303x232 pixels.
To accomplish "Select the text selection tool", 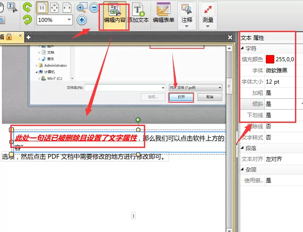I will click(12, 7).
